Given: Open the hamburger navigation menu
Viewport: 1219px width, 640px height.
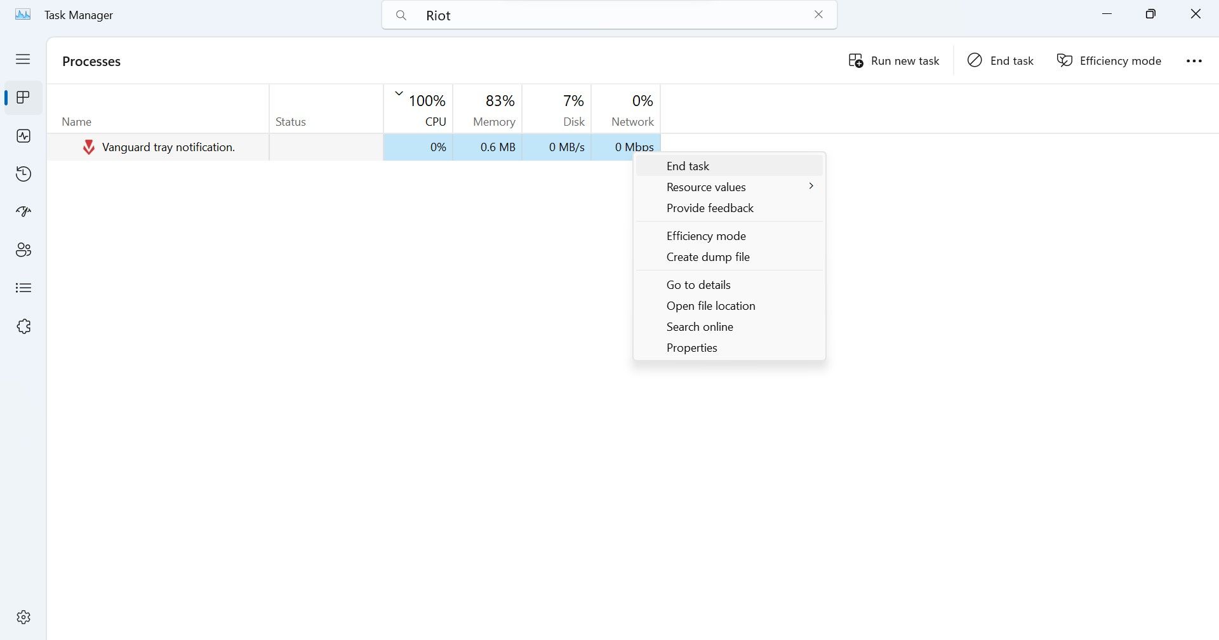Looking at the screenshot, I should pos(23,59).
